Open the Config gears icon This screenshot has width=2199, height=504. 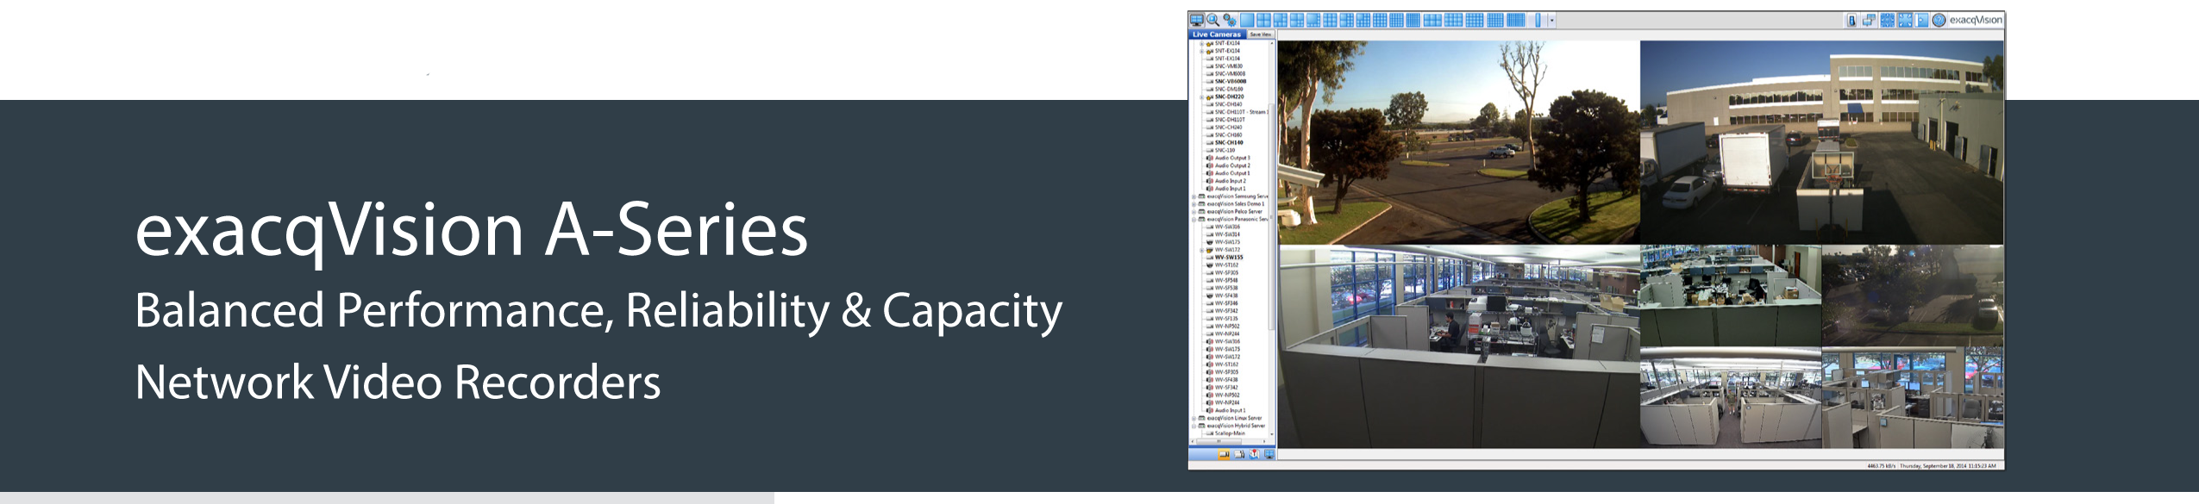[x=1230, y=20]
